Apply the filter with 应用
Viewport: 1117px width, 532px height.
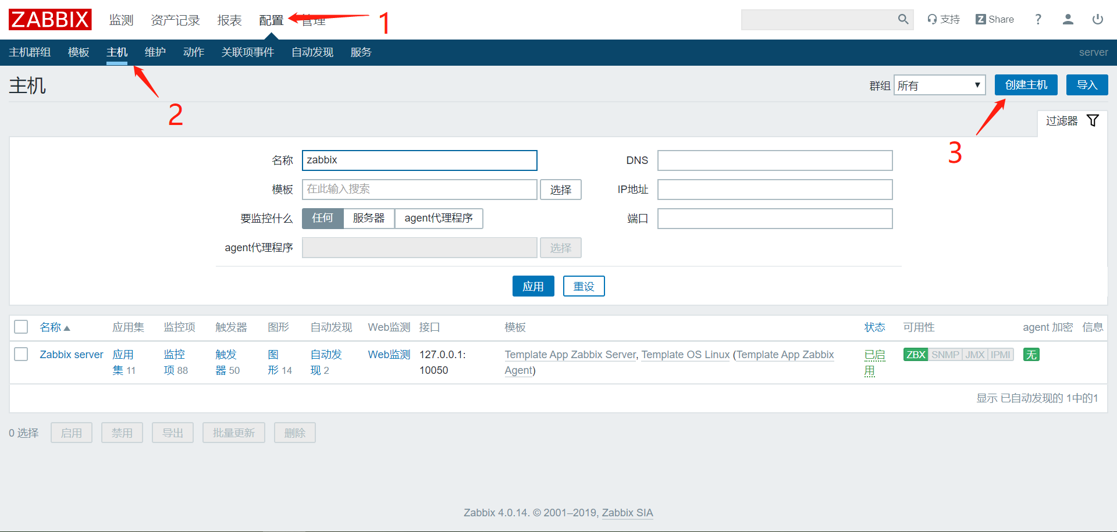coord(533,286)
